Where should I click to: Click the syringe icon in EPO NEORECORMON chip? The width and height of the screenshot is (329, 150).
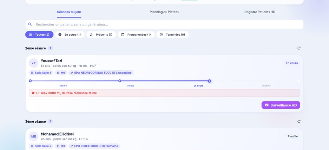[x=72, y=73]
